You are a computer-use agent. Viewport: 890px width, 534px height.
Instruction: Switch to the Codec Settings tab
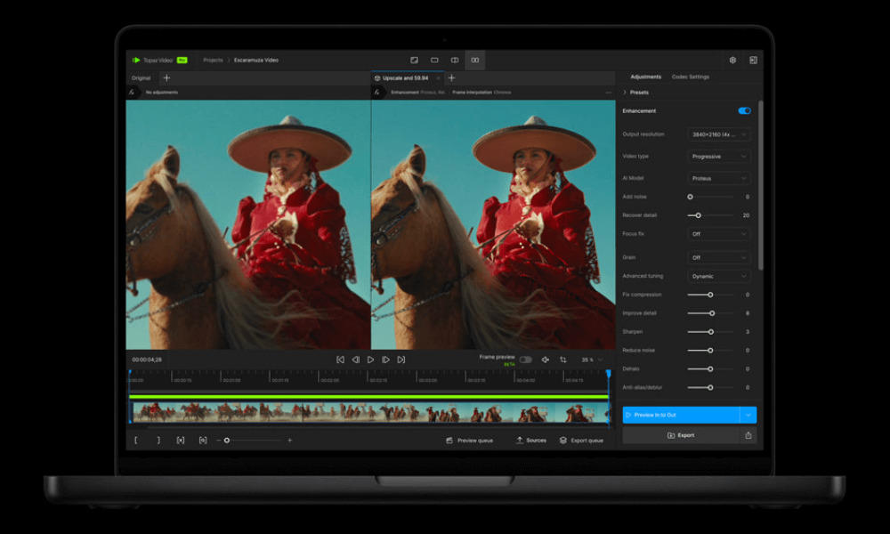[x=691, y=77]
